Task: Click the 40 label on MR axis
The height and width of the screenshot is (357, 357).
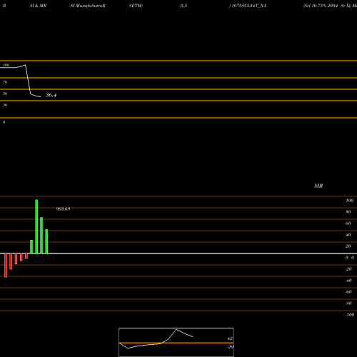Action: tap(348, 235)
